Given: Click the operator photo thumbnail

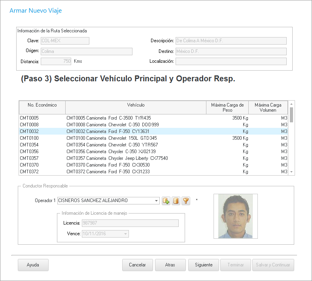Looking at the screenshot, I should [x=236, y=216].
